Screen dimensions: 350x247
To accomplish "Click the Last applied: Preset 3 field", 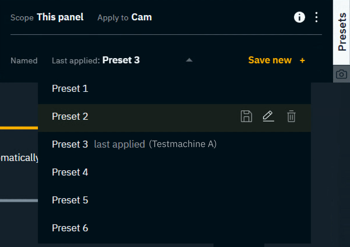I will pyautogui.click(x=96, y=60).
